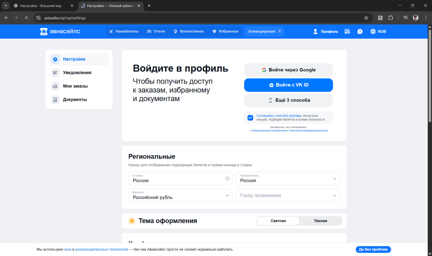Expand the Гражданство dropdown

point(334,179)
